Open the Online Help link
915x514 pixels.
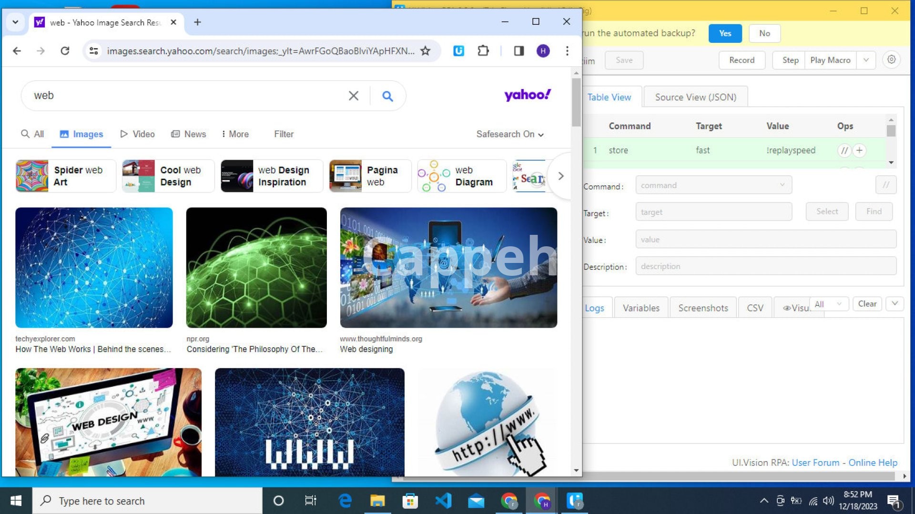873,463
